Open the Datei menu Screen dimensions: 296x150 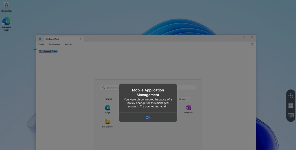(x=41, y=44)
